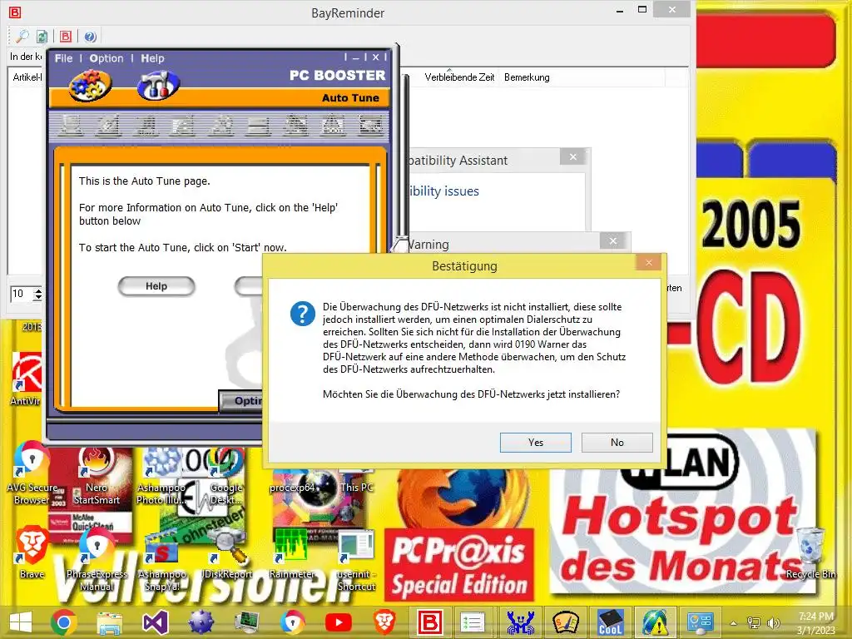The width and height of the screenshot is (852, 639).
Task: Click the Help button on the Auto Tune page
Action: click(x=156, y=286)
